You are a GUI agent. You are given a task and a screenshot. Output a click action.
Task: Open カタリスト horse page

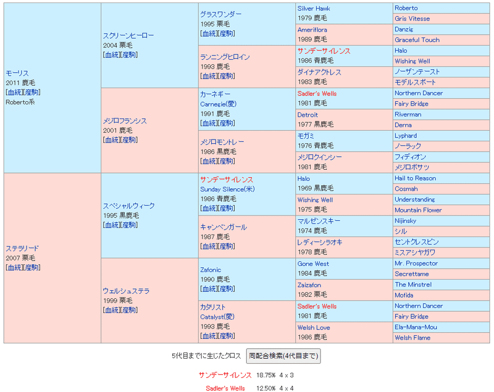212,307
